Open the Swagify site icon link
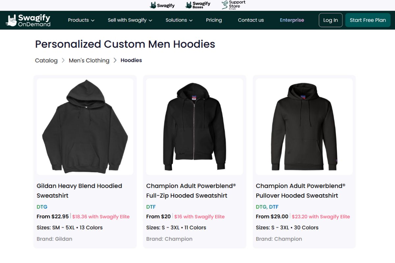The image size is (395, 263). tap(162, 5)
